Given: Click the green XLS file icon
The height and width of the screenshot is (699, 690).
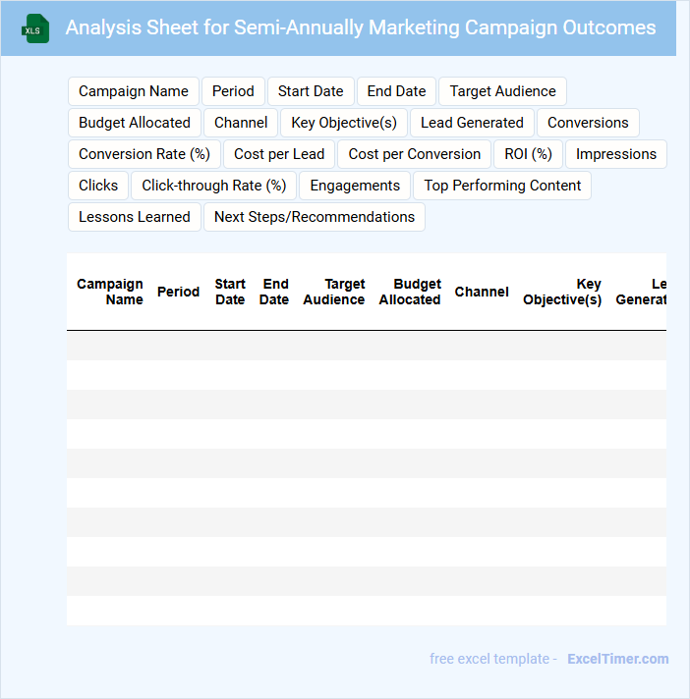Looking at the screenshot, I should (x=35, y=28).
